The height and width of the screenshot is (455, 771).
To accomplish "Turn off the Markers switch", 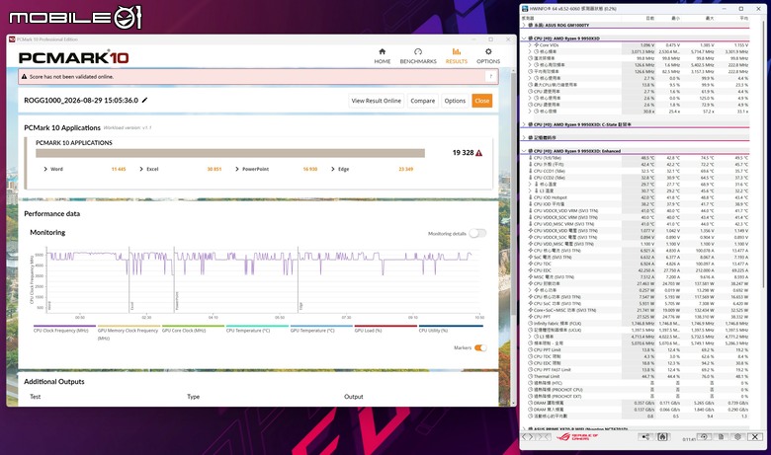I will click(480, 347).
